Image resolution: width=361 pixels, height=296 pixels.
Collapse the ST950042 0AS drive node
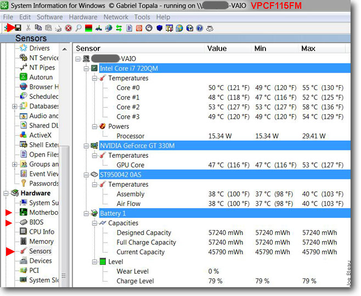(86, 175)
